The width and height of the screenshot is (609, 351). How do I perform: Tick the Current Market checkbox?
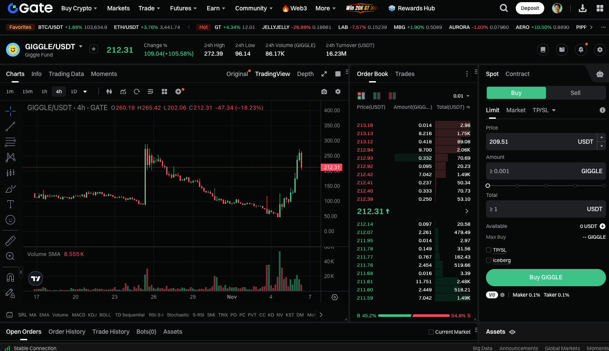coord(431,332)
